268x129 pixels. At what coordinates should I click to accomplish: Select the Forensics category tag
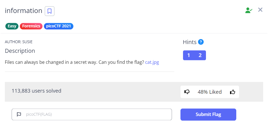click(x=31, y=26)
